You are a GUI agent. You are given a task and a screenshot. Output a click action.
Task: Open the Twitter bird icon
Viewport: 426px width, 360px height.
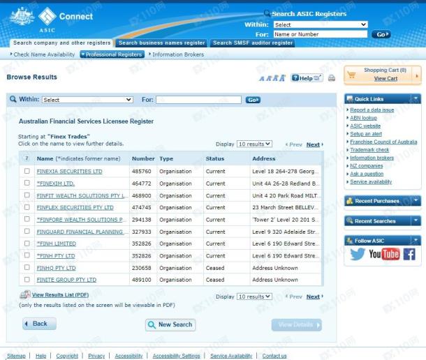point(358,254)
